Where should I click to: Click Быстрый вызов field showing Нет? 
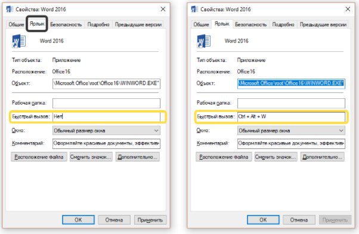pyautogui.click(x=106, y=117)
